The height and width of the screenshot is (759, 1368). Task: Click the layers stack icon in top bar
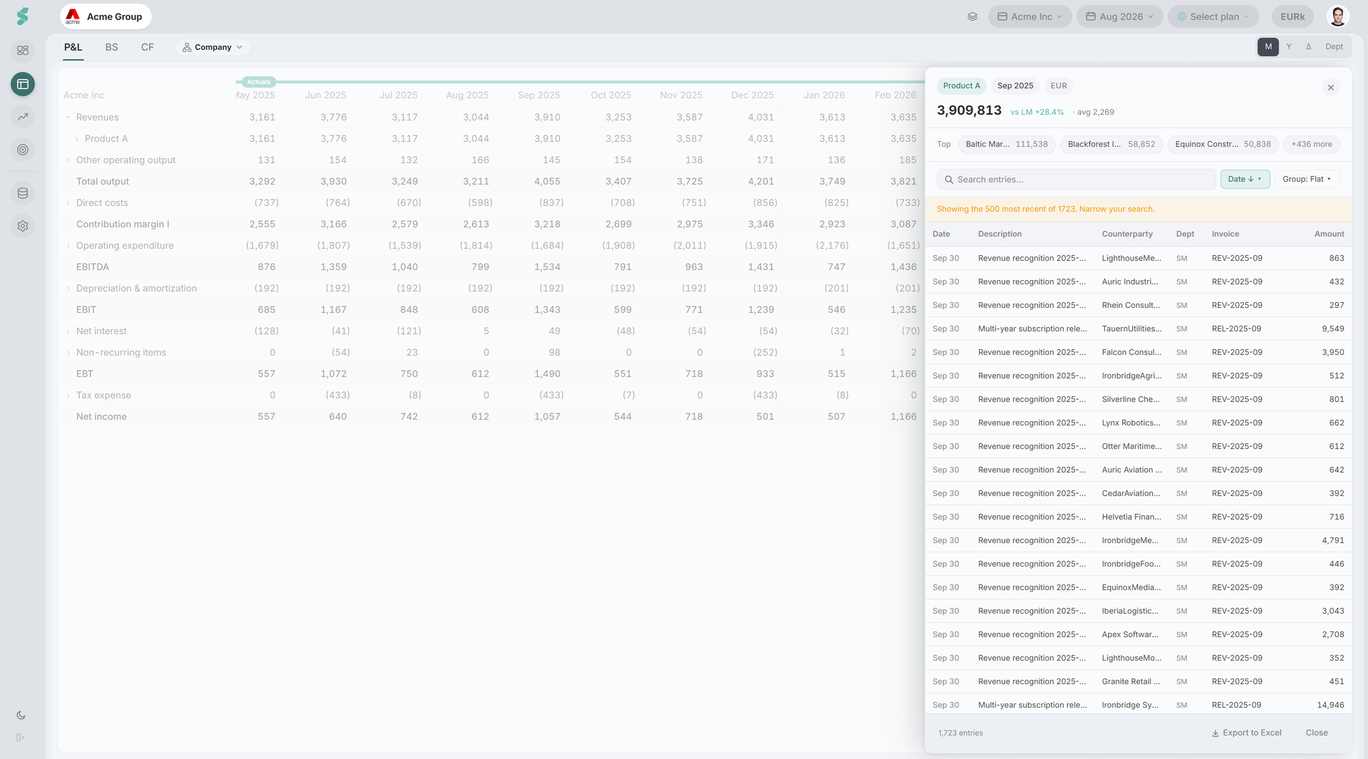click(x=972, y=16)
